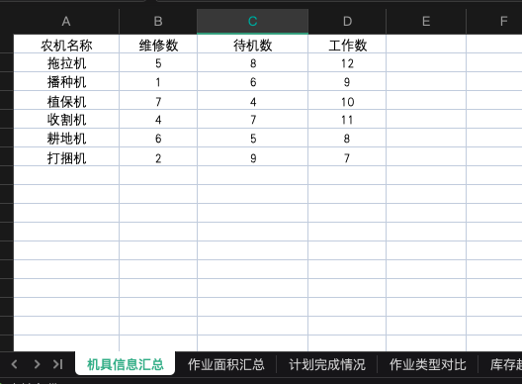Switch to the 作业面积汇总 sheet tab
The width and height of the screenshot is (522, 384).
point(226,364)
